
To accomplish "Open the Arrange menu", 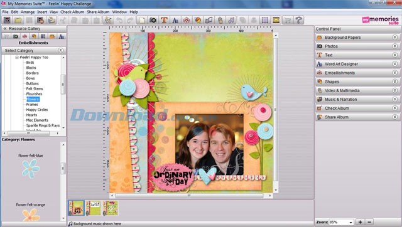I will click(28, 12).
